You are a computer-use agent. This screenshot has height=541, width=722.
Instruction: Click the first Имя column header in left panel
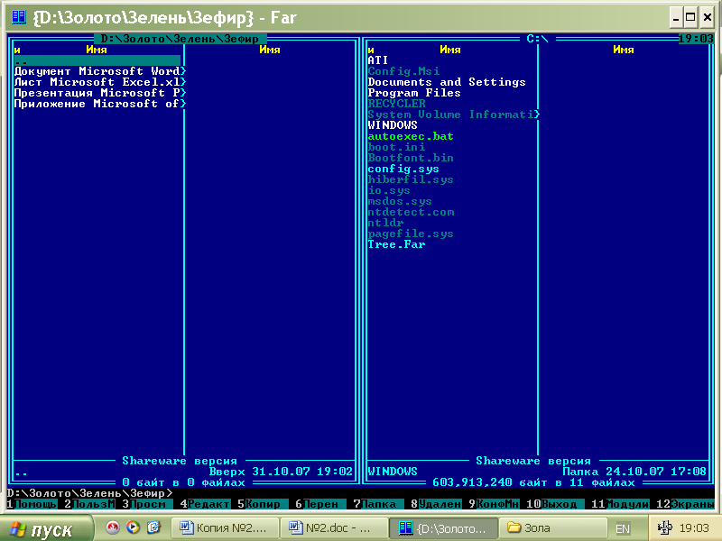(97, 50)
